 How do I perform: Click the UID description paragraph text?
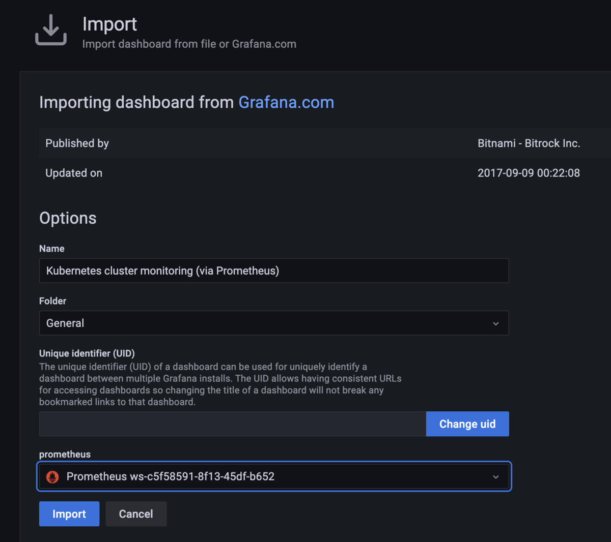click(x=220, y=384)
